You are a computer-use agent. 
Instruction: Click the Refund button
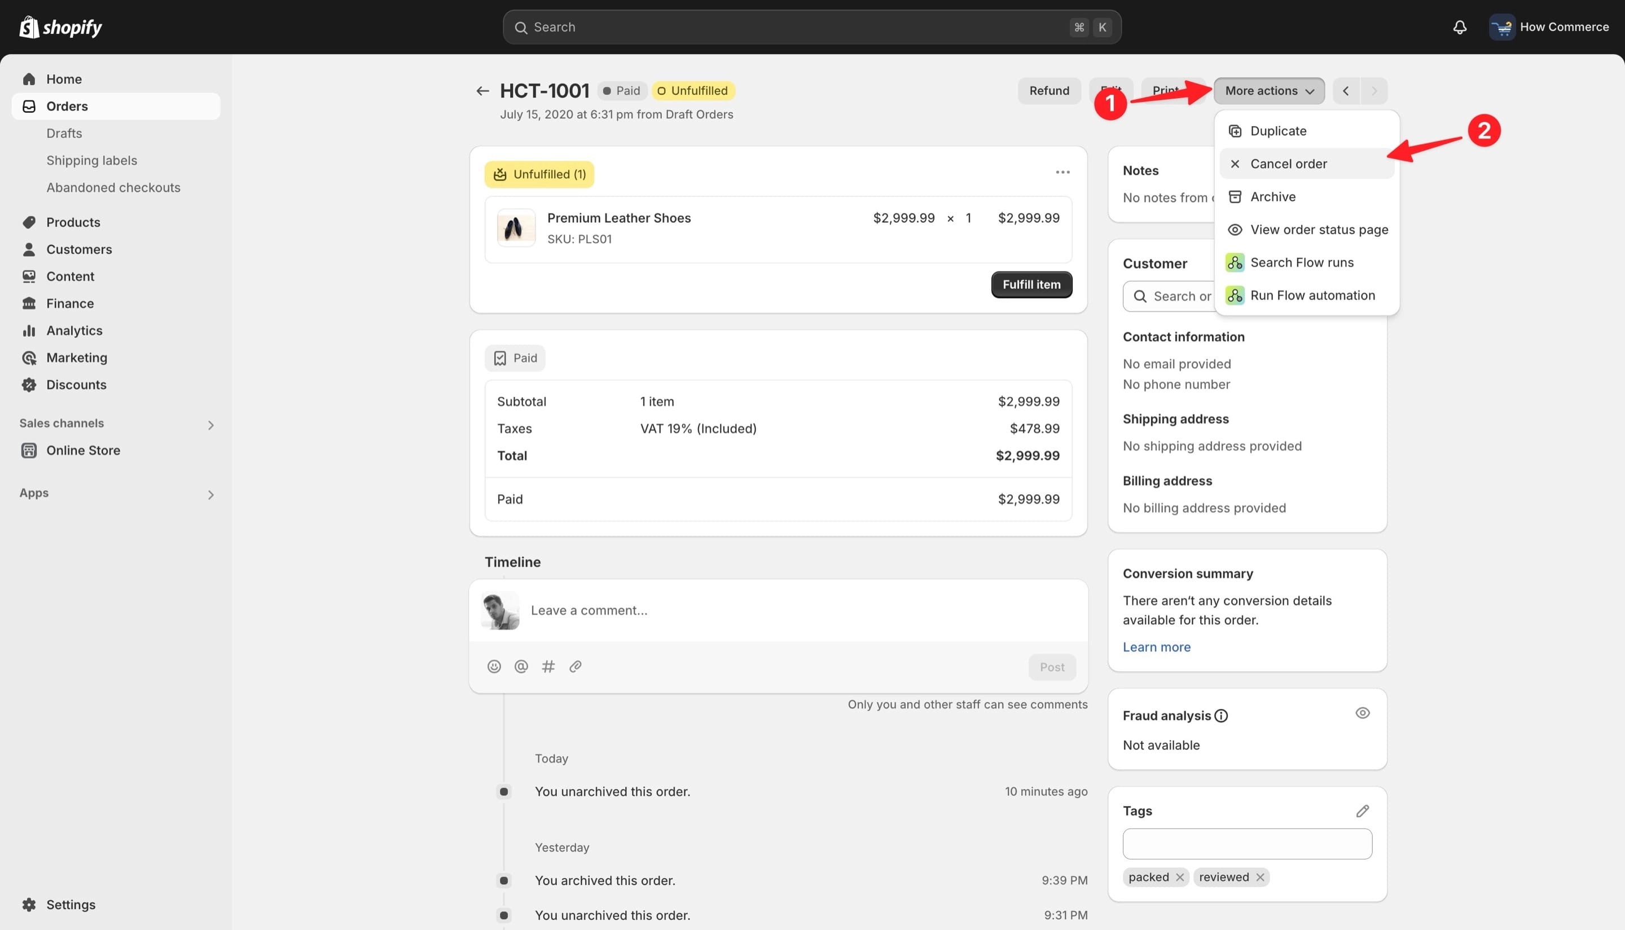point(1048,91)
